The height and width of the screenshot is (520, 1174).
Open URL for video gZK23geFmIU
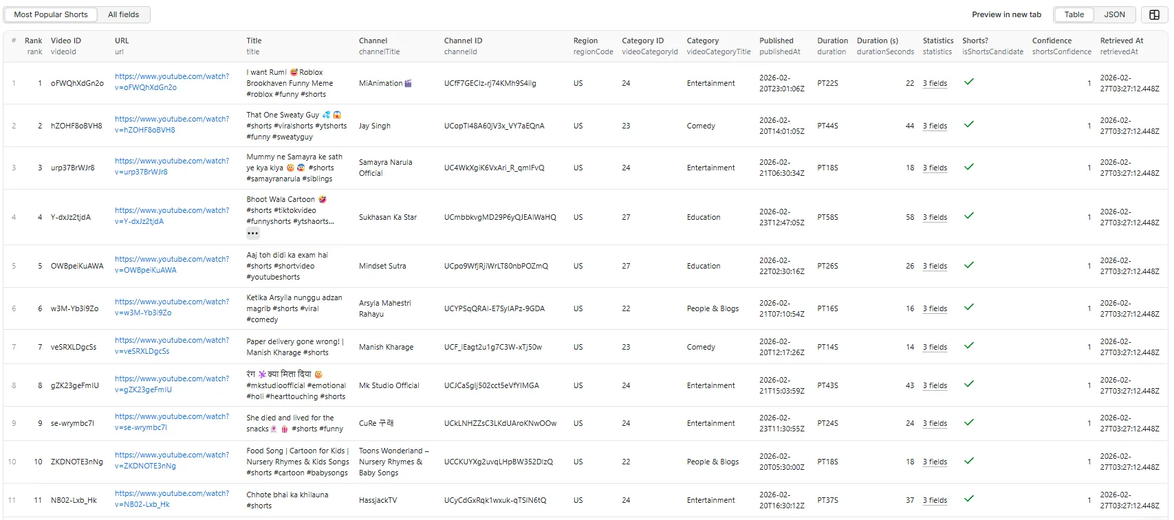click(172, 384)
